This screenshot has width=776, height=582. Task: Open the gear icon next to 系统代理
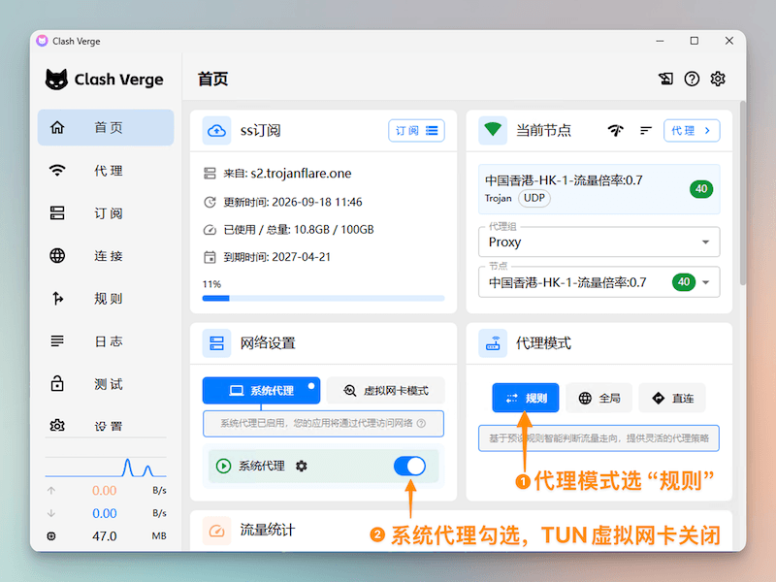[302, 466]
